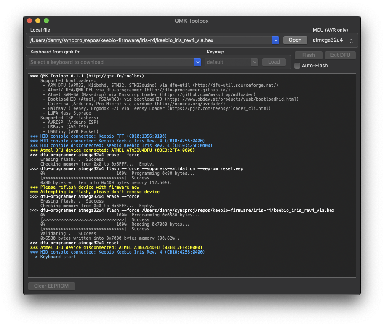Expand the Local file path dropdown arrow
The height and width of the screenshot is (326, 384).
[x=275, y=40]
